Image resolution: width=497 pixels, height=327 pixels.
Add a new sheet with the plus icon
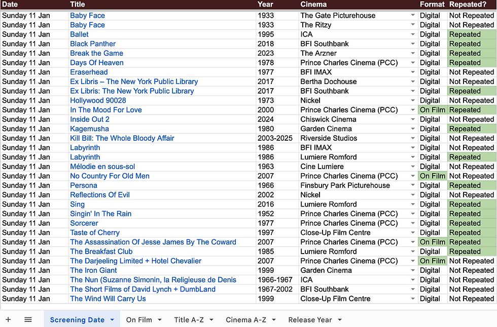click(x=8, y=319)
